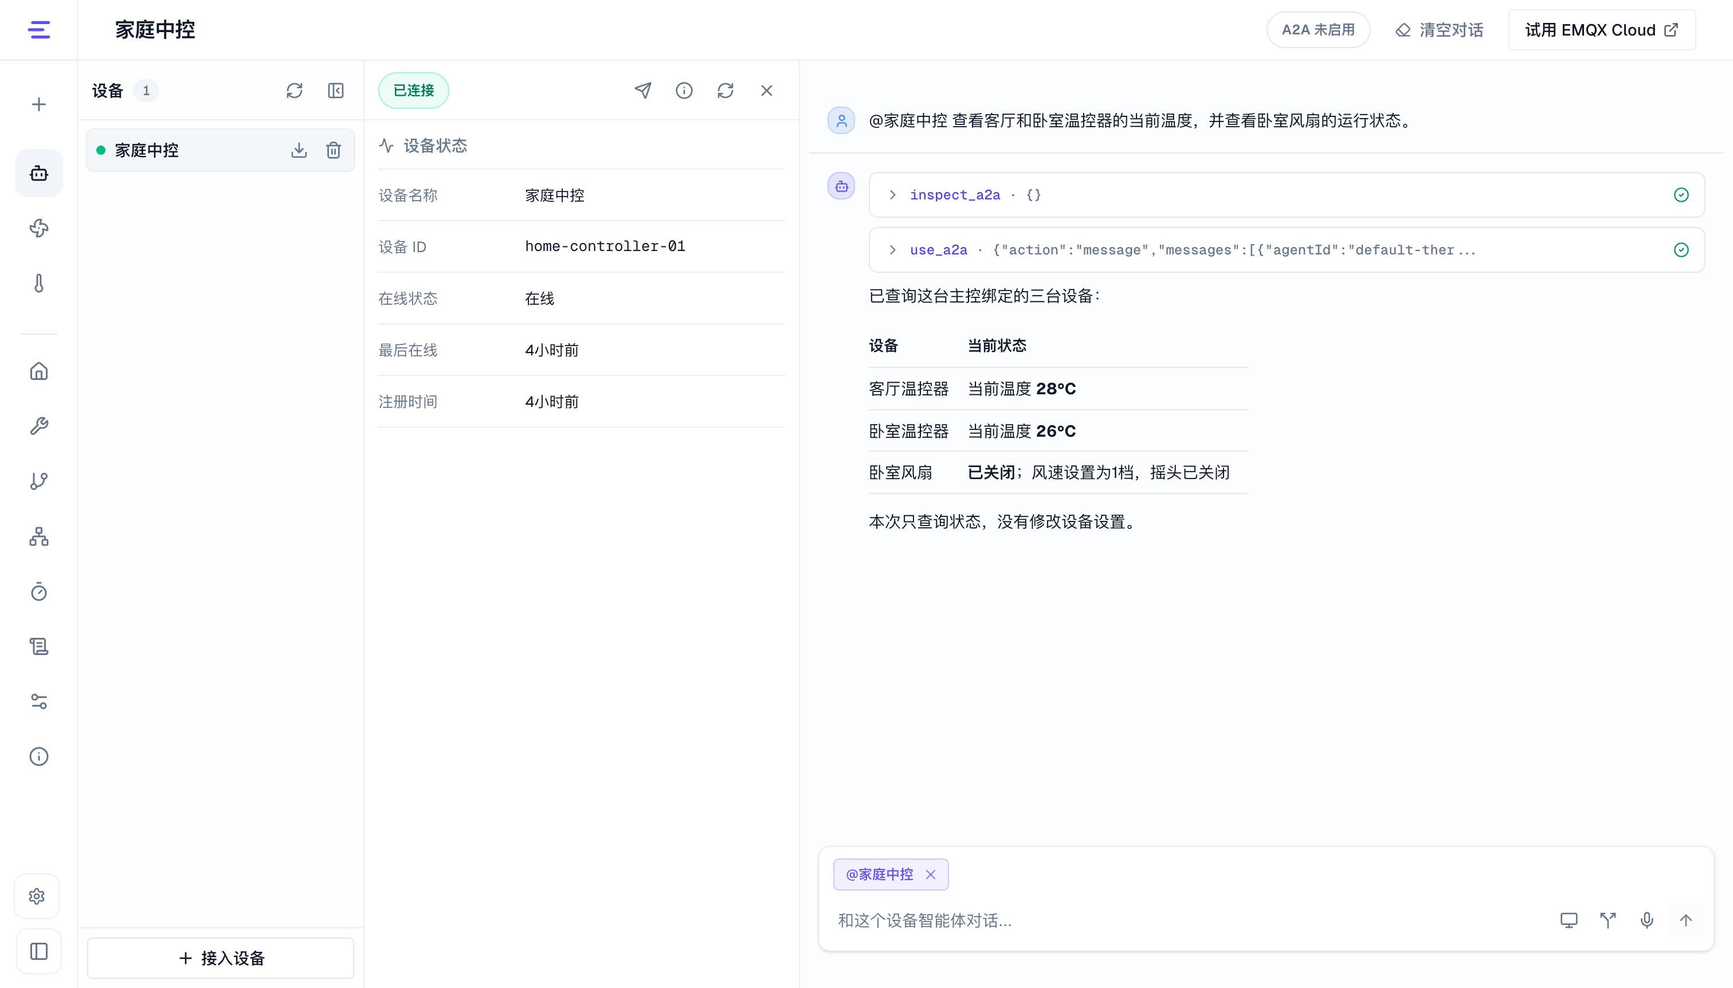
Task: Clear the conversation with 清空对话
Action: 1439,30
